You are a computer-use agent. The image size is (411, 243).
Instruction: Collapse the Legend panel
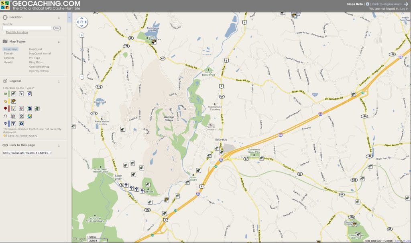coord(59,81)
